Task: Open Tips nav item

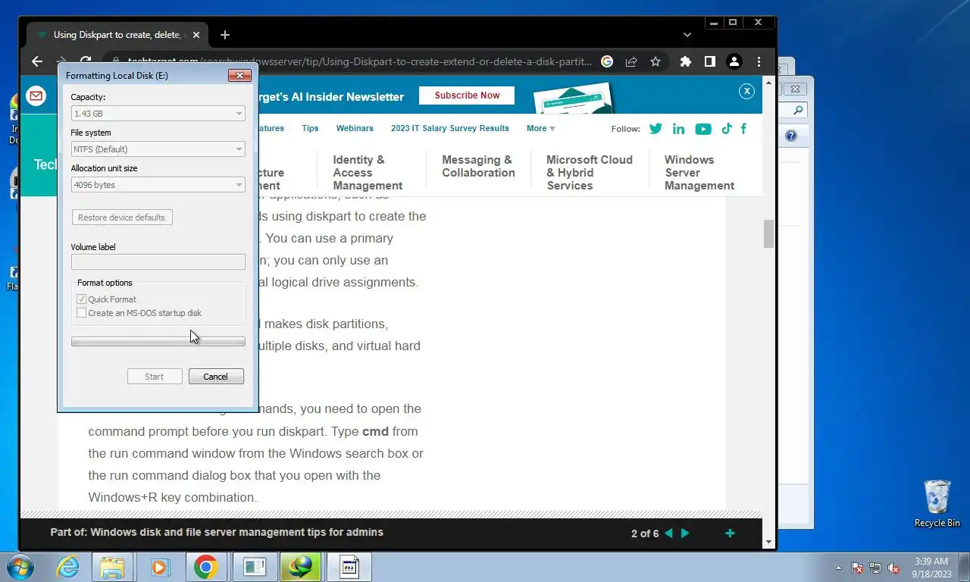Action: click(x=310, y=129)
